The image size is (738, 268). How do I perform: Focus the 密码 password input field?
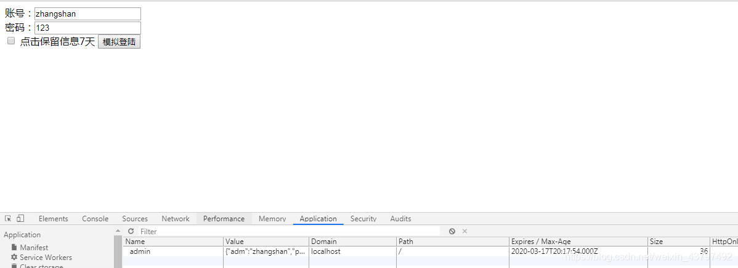[x=87, y=28]
